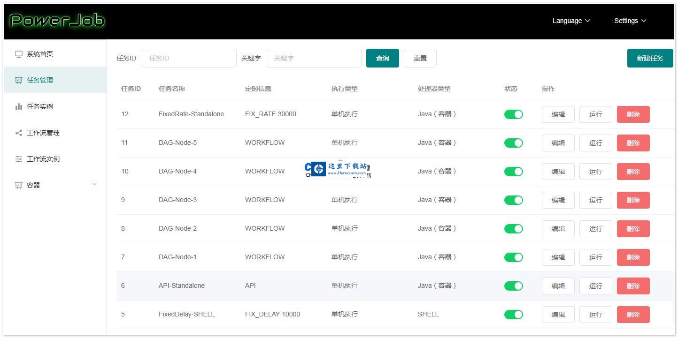Open the Language dropdown
This screenshot has height=338, width=678.
coord(570,21)
